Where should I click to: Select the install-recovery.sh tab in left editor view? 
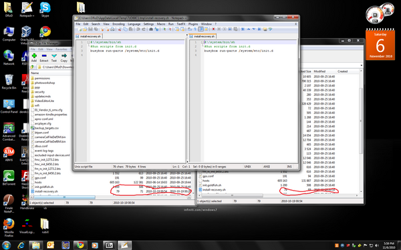tap(88, 37)
